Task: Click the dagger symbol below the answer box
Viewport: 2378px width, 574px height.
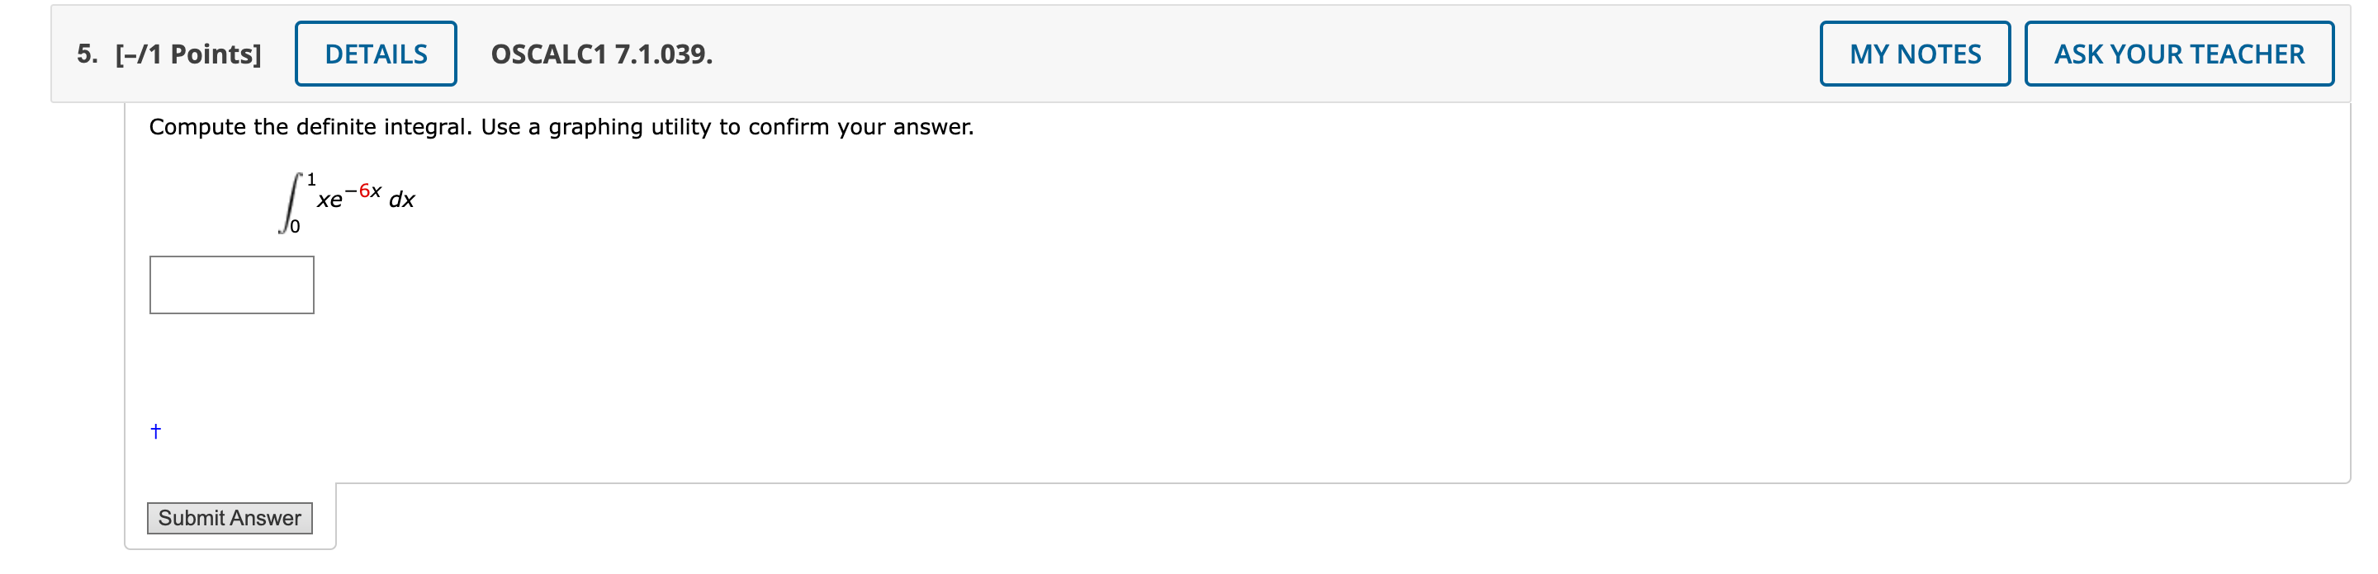Action: [x=155, y=430]
